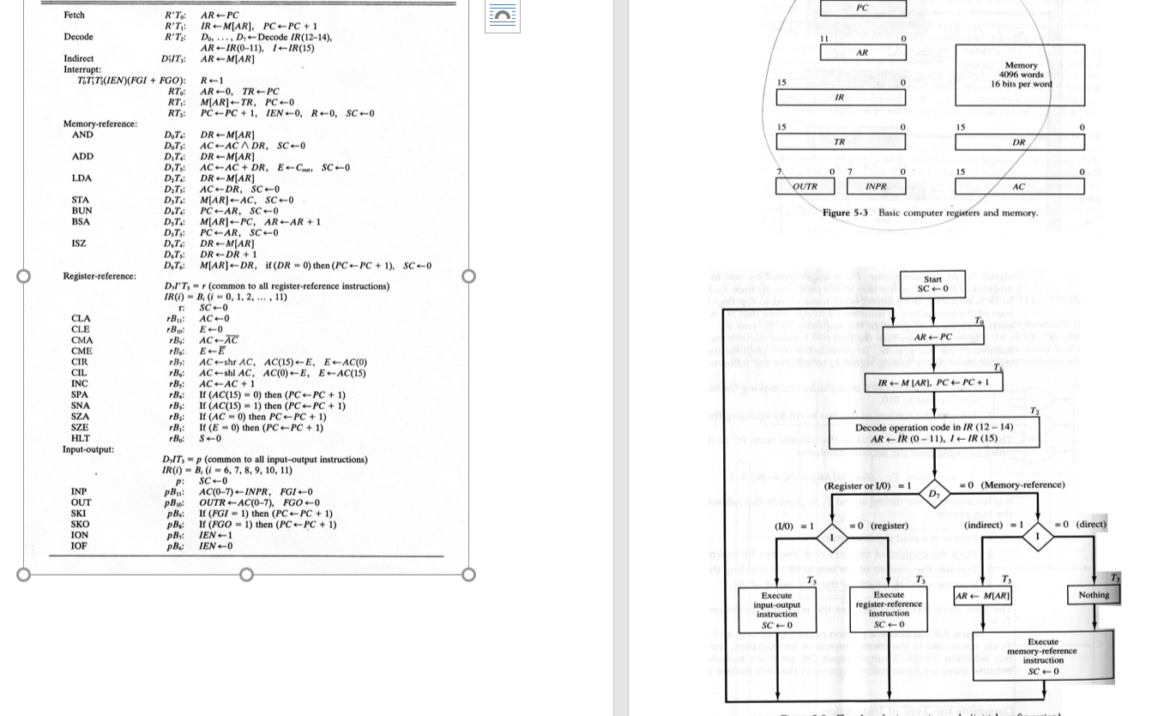The image size is (1158, 716).
Task: Click the bottom-left corner resize handle
Action: coord(23,575)
